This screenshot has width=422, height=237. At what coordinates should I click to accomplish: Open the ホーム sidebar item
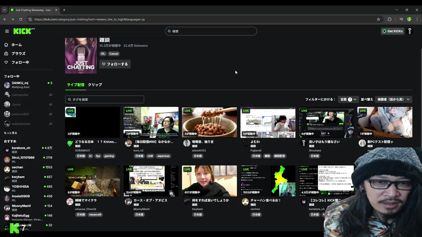pos(16,45)
